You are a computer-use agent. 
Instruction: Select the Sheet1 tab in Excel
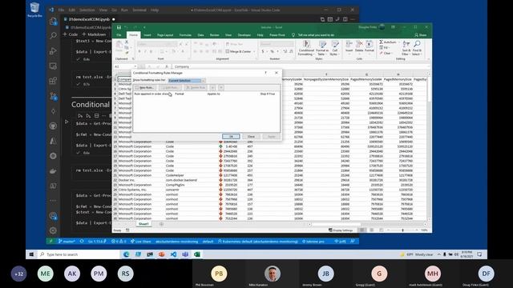click(143, 224)
